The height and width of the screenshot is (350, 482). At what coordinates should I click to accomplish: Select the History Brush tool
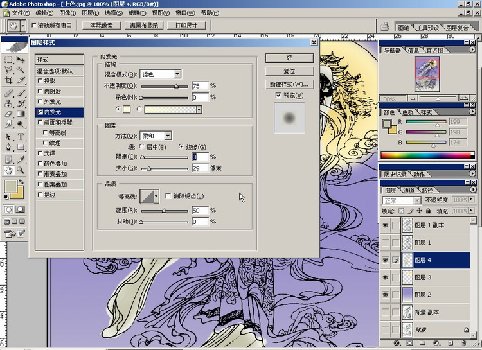(21, 103)
